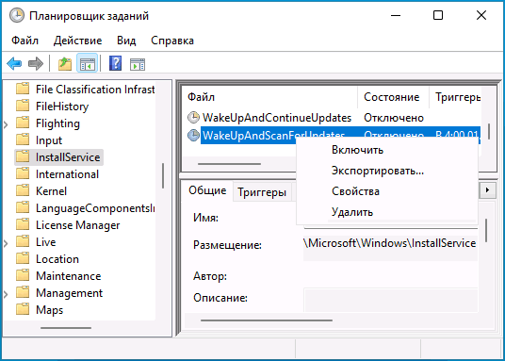The width and height of the screenshot is (505, 361).
Task: Click the folder icon of Input
Action: (x=23, y=139)
